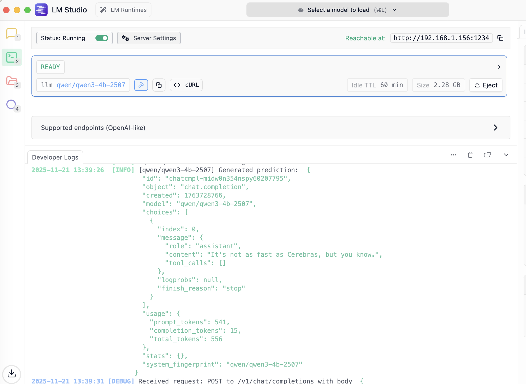Copy the server address URL
The height and width of the screenshot is (384, 526).
[500, 38]
